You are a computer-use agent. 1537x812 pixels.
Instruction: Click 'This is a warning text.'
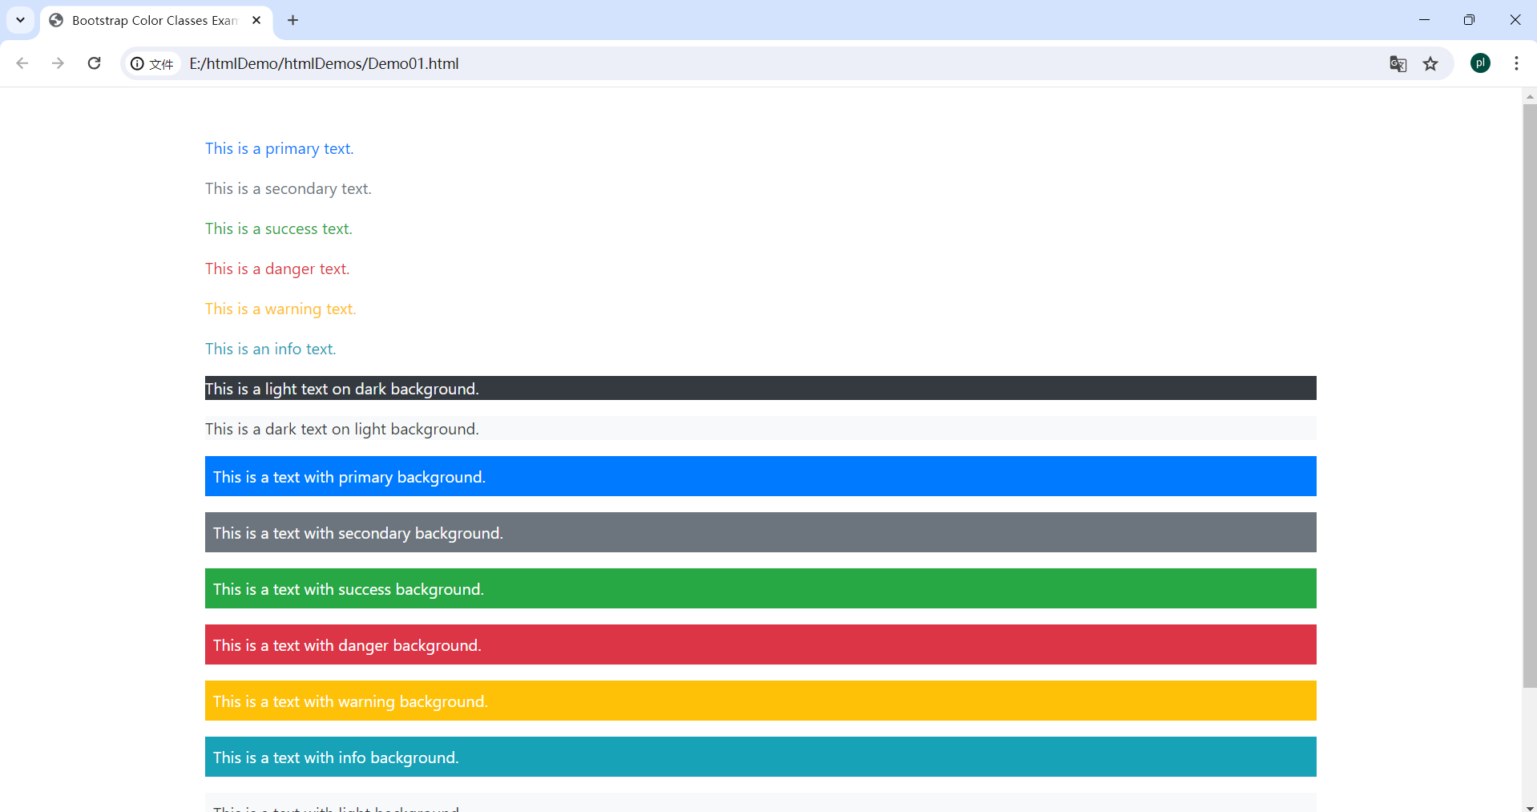point(280,309)
